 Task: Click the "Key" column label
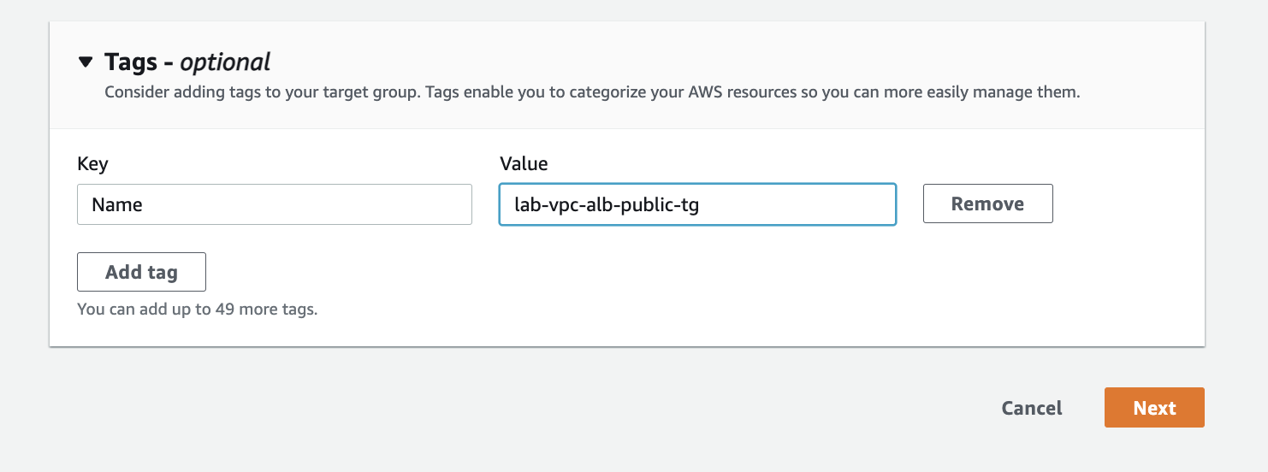92,163
